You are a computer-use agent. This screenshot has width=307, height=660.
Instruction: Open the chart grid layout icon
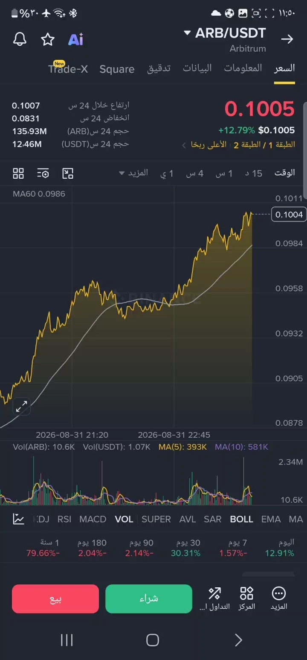coord(18,173)
